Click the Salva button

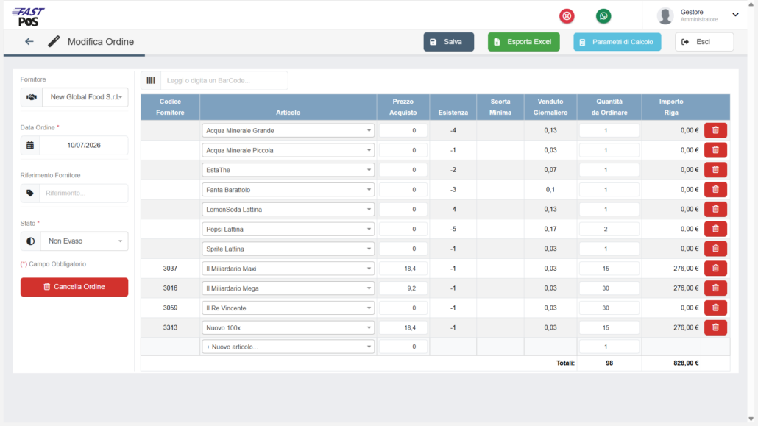click(x=449, y=42)
